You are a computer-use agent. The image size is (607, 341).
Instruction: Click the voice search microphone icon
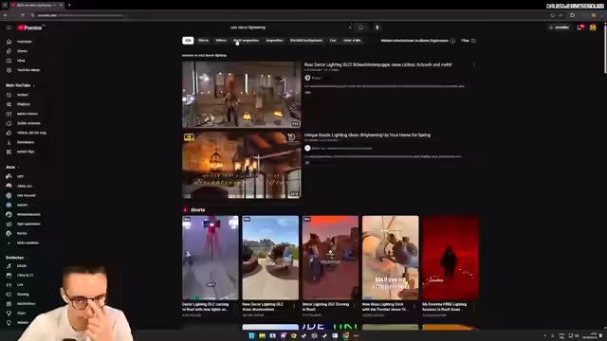click(377, 27)
